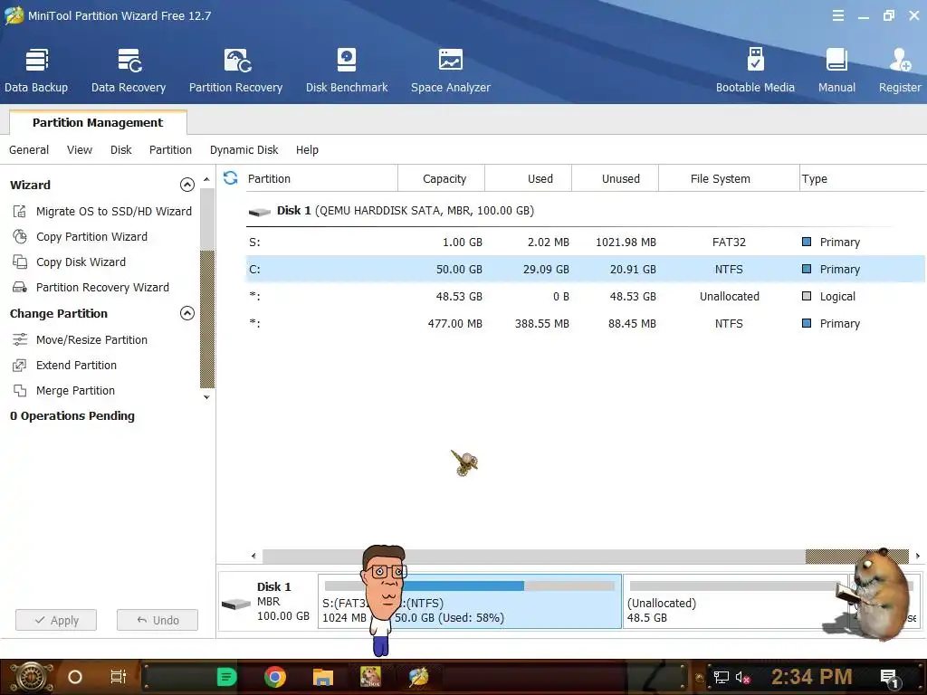
Task: Click the S: row Primary blue swatch
Action: pos(807,242)
